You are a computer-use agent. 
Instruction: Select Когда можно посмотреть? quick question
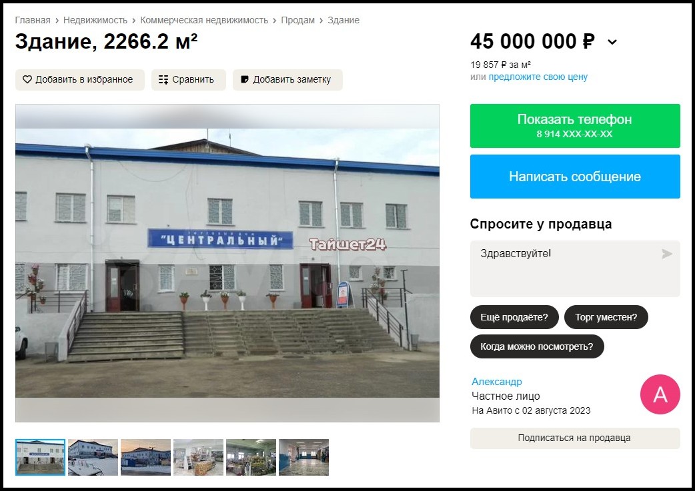537,346
